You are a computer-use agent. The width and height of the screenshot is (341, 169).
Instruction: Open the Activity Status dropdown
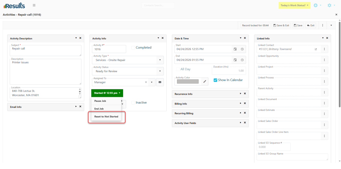(x=160, y=71)
